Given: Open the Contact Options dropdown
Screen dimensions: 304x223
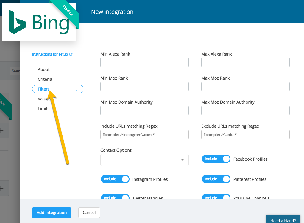Looking at the screenshot, I should (x=144, y=160).
